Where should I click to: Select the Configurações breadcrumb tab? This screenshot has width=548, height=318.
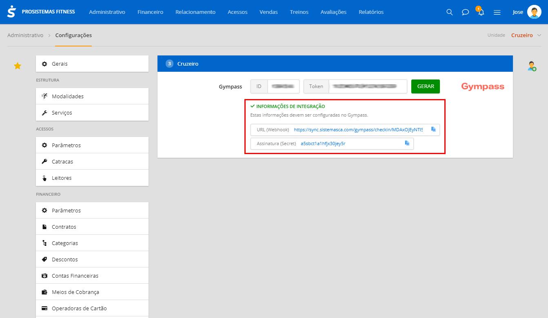pyautogui.click(x=73, y=35)
